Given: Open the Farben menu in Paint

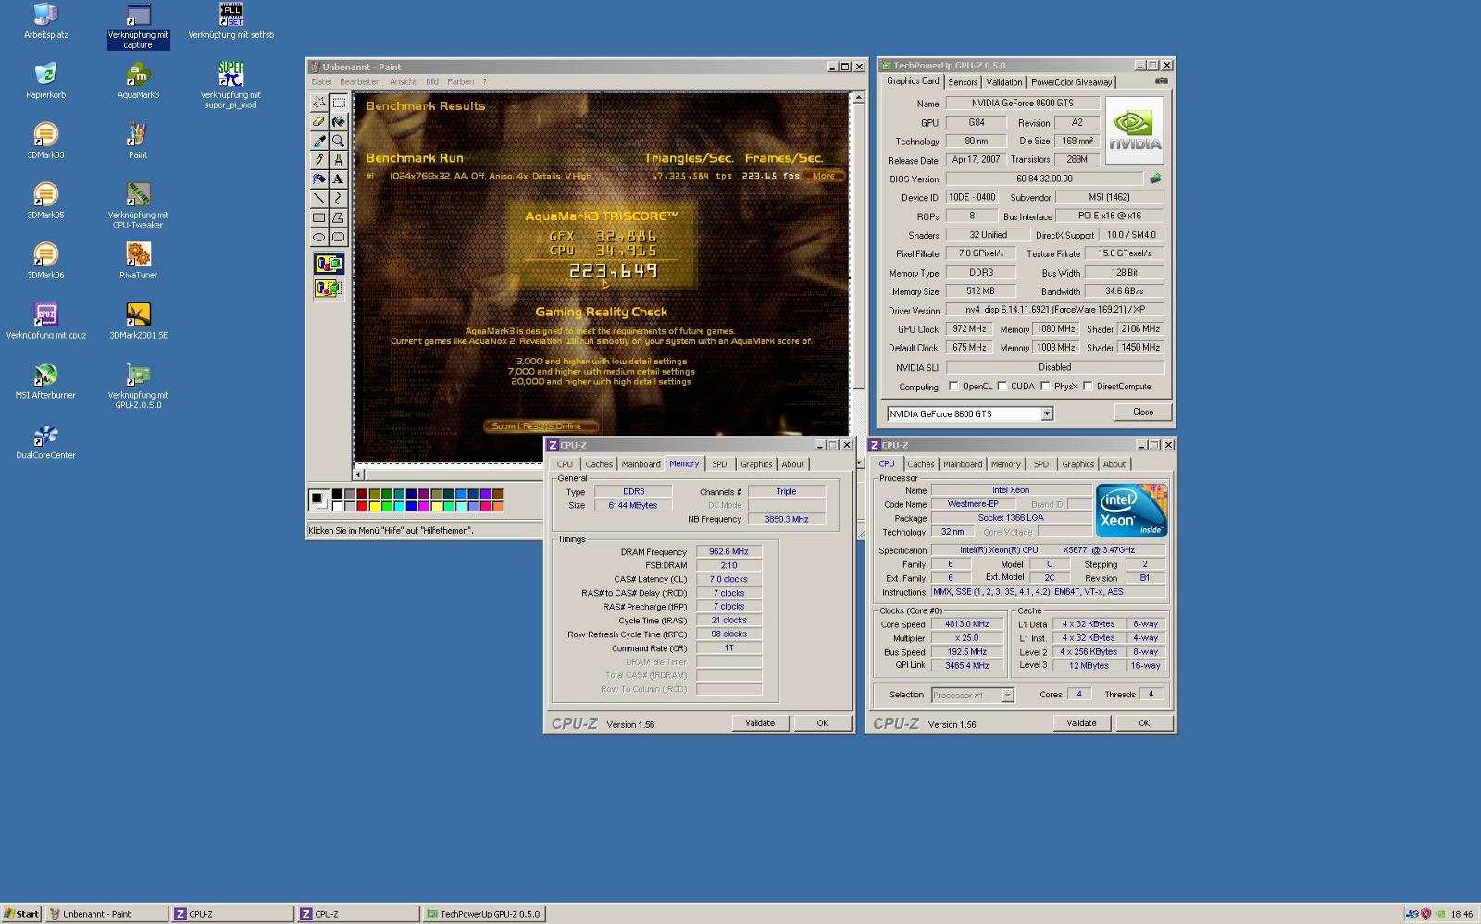Looking at the screenshot, I should pyautogui.click(x=460, y=81).
